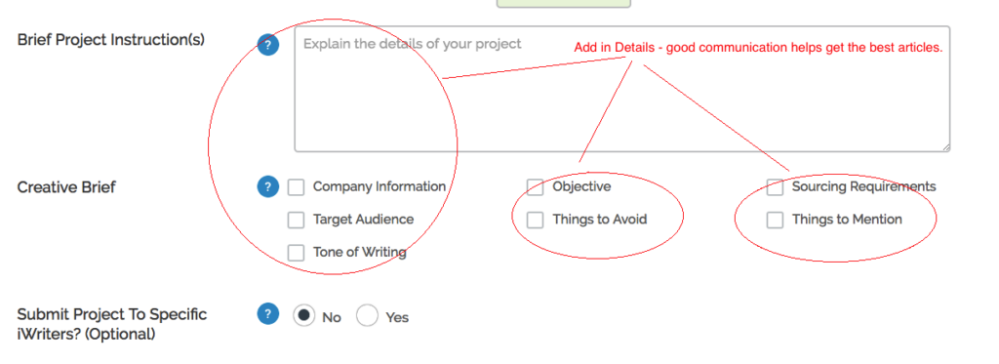
Task: Click the Yes label text beside radio
Action: [397, 317]
